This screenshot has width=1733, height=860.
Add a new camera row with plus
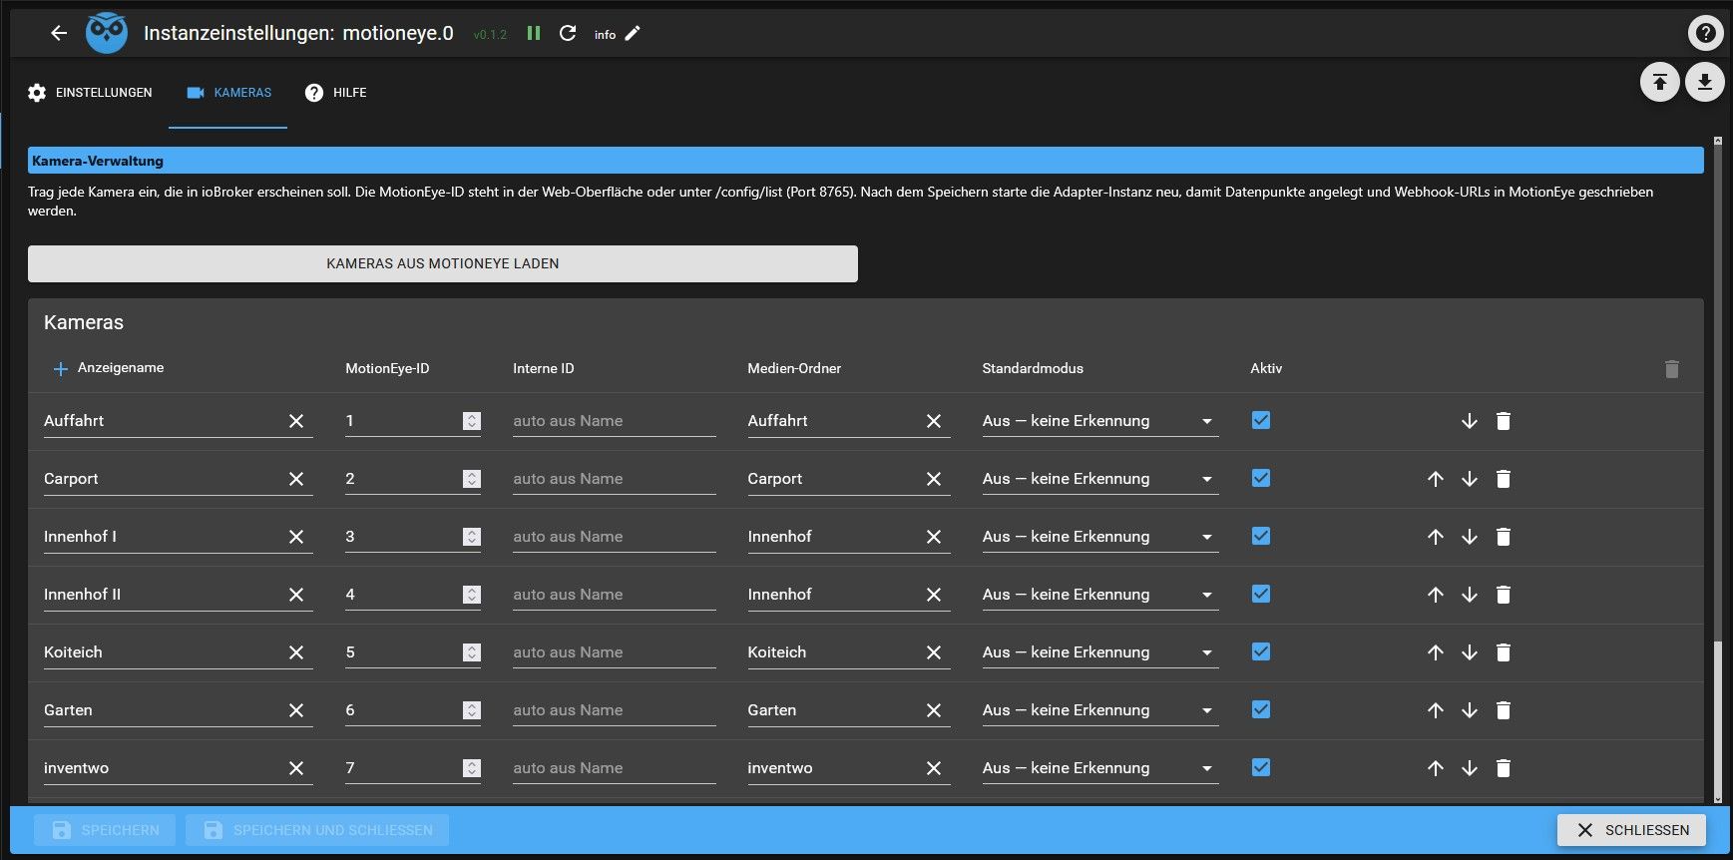click(60, 368)
